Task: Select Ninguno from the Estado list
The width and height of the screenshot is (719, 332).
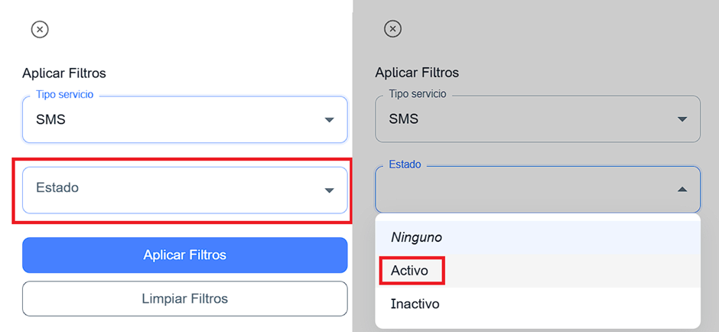Action: click(417, 237)
